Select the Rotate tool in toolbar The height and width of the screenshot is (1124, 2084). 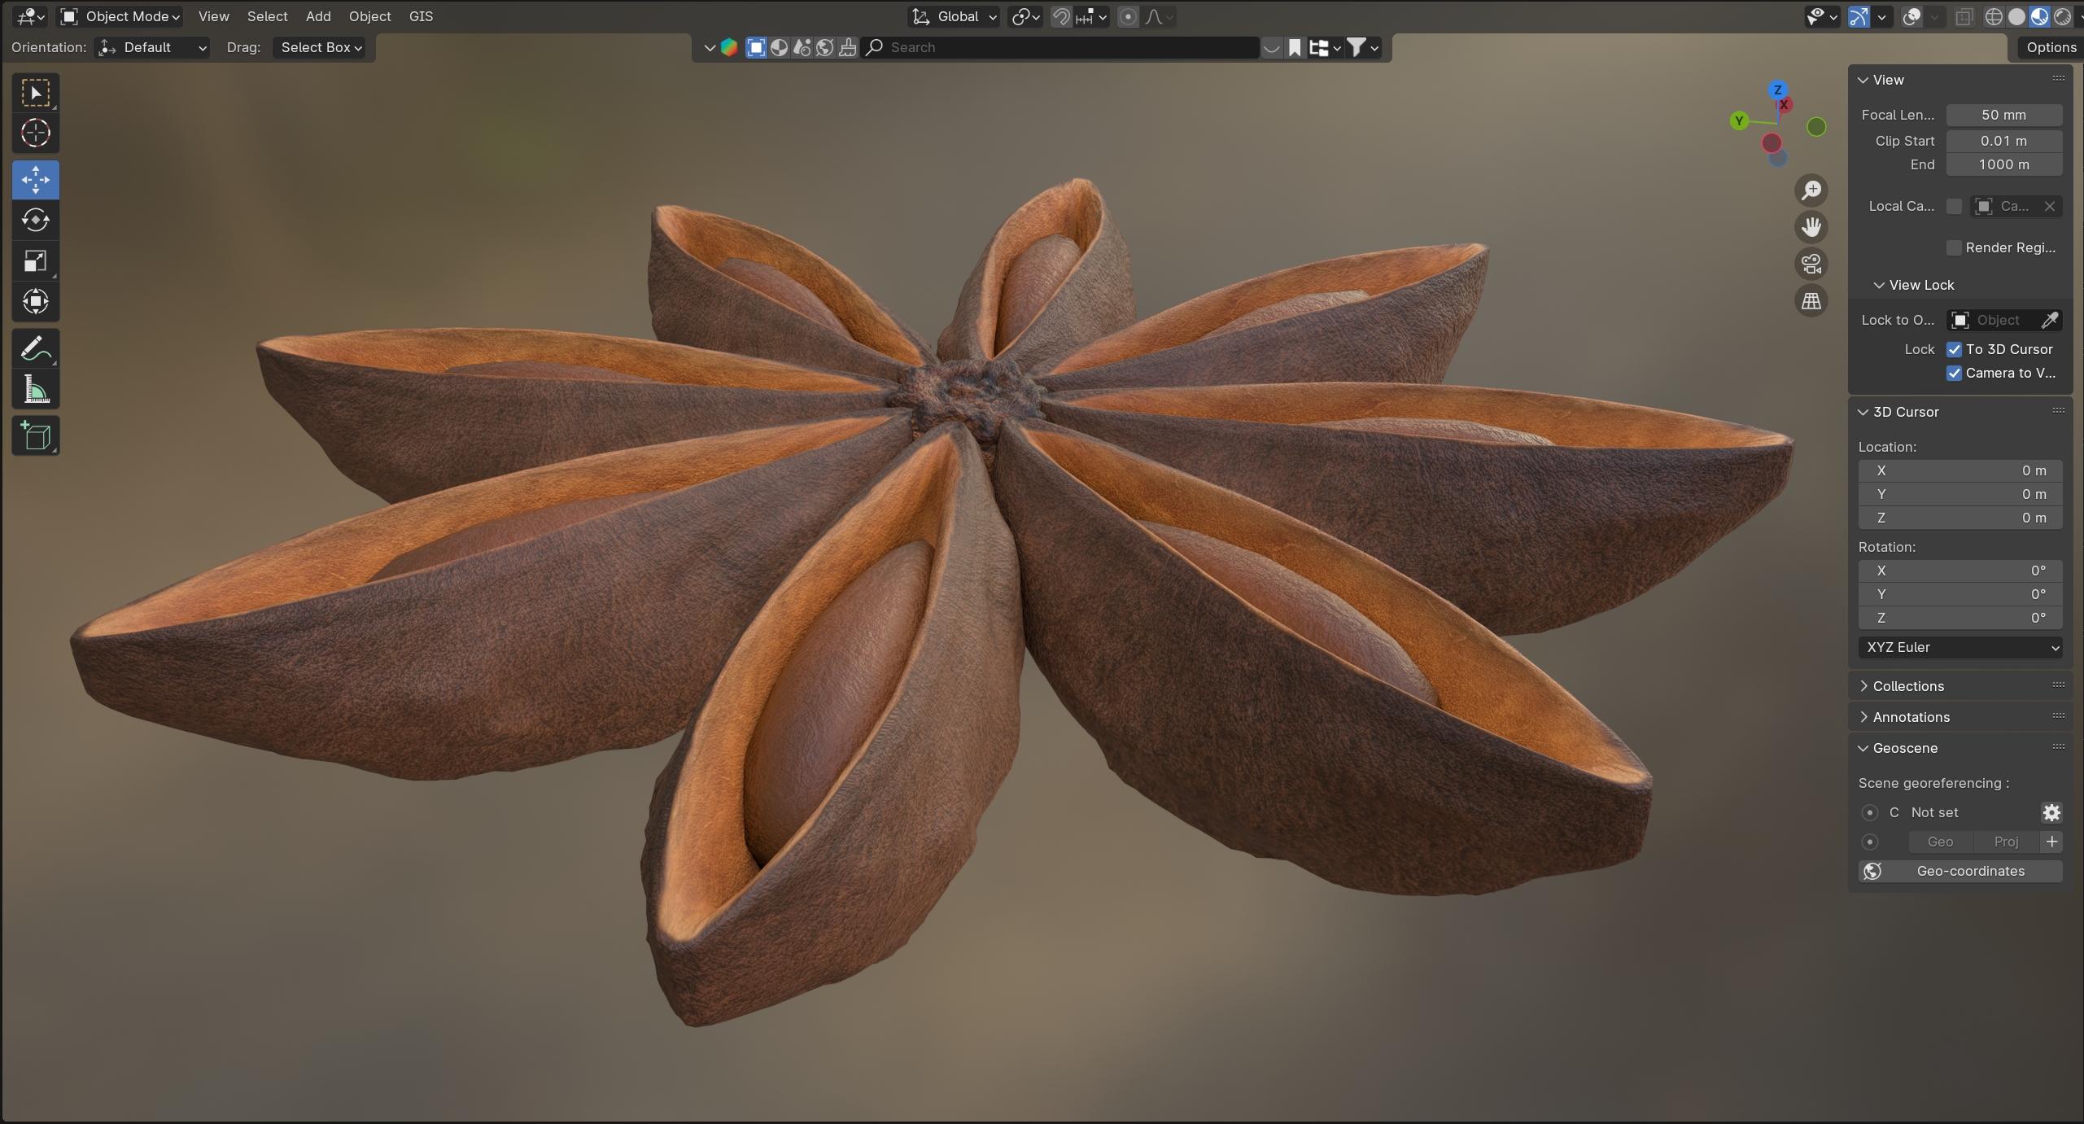coord(35,221)
